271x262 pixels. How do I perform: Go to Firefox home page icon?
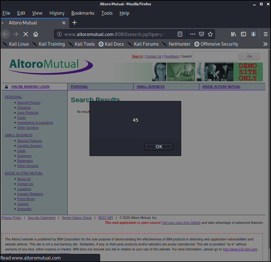point(36,34)
